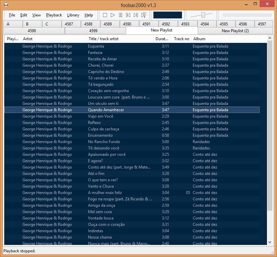Open the Playback menu
Image resolution: width=277 pixels, height=257 pixels.
tap(54, 15)
